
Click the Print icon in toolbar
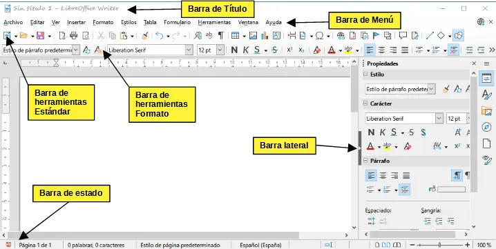[74, 35]
